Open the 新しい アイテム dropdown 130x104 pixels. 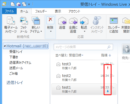(x=36, y=25)
